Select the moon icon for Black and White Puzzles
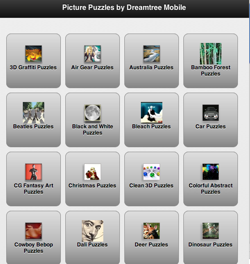This screenshot has width=250, height=264. [x=93, y=113]
